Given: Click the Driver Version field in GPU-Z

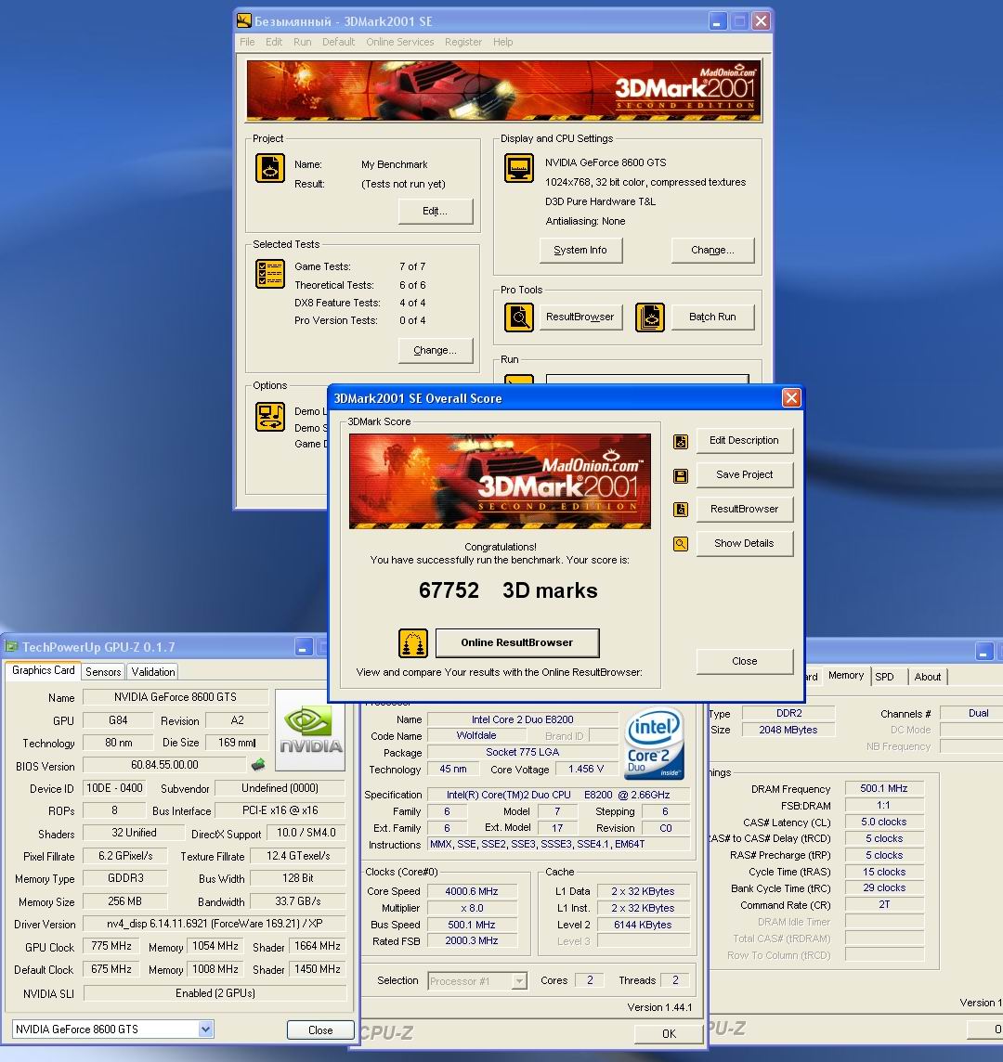Looking at the screenshot, I should pos(215,924).
